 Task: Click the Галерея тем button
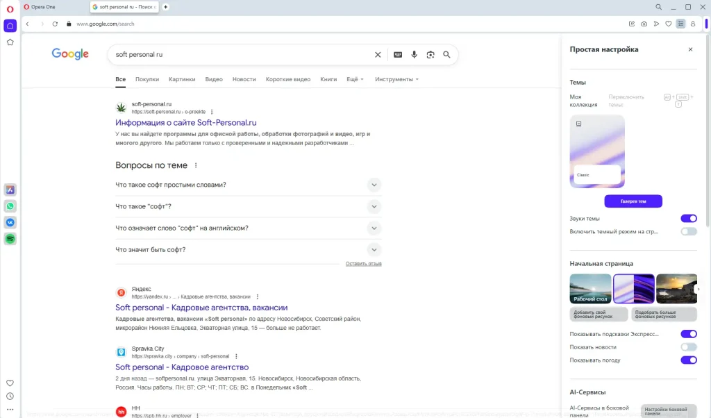[633, 201]
